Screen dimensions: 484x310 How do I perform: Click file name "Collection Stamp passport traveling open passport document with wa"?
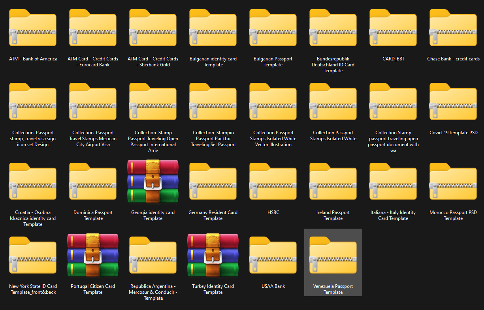393,141
